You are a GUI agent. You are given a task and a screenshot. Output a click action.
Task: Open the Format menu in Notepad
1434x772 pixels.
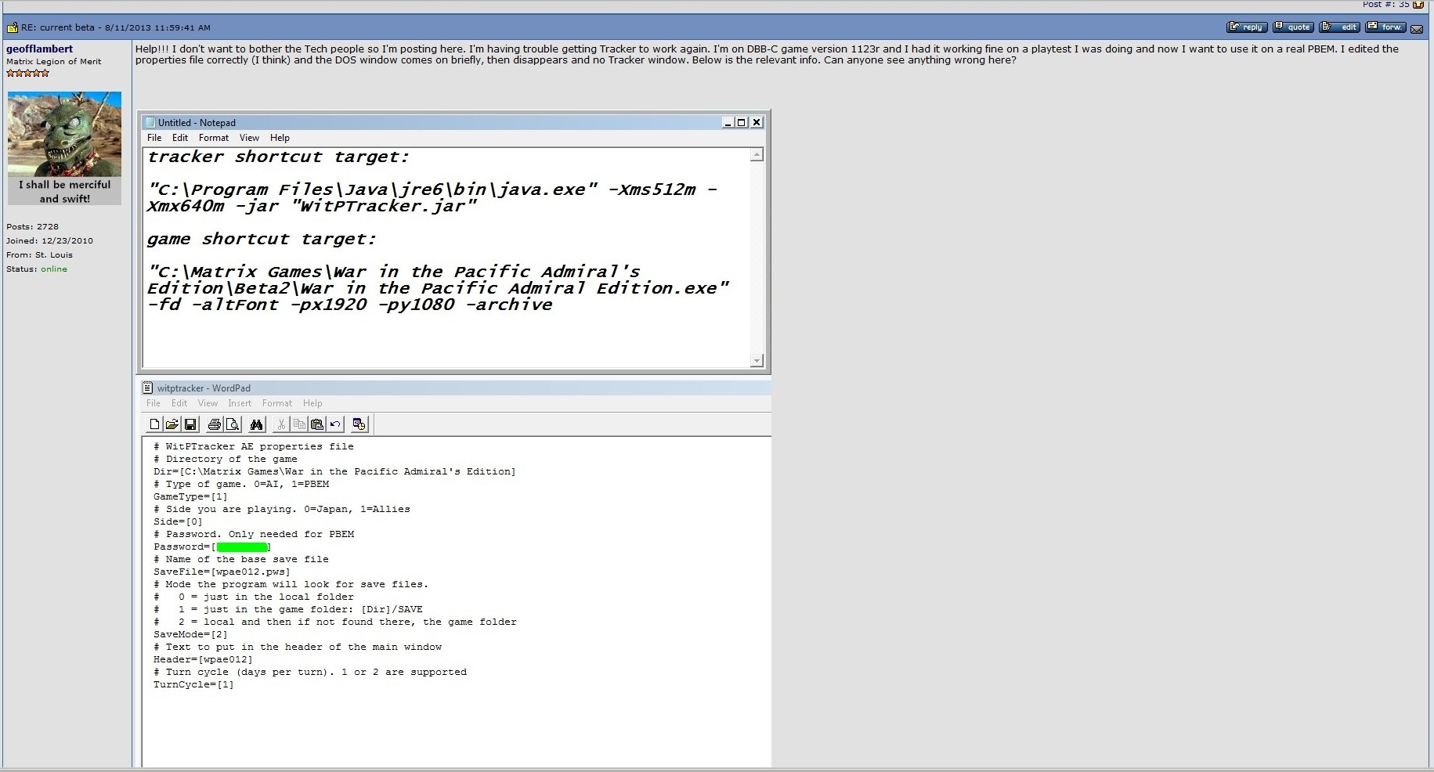214,138
